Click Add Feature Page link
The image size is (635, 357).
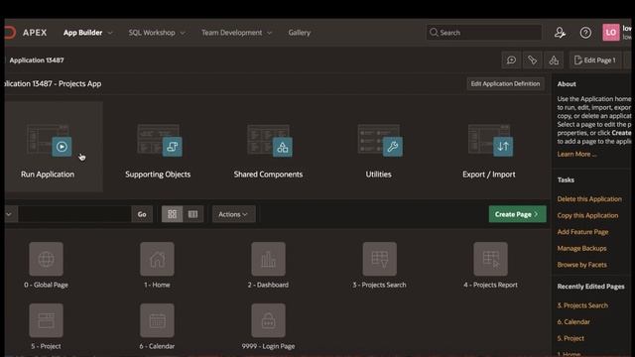[582, 232]
